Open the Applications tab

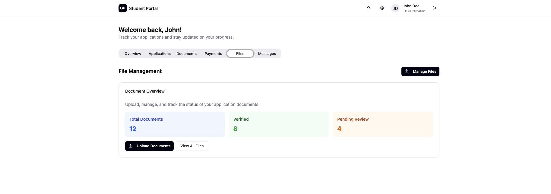click(160, 54)
